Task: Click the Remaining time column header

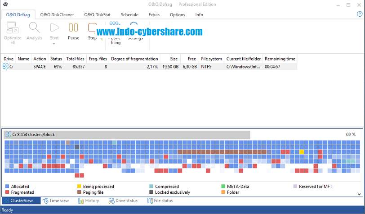Action: pyautogui.click(x=280, y=59)
